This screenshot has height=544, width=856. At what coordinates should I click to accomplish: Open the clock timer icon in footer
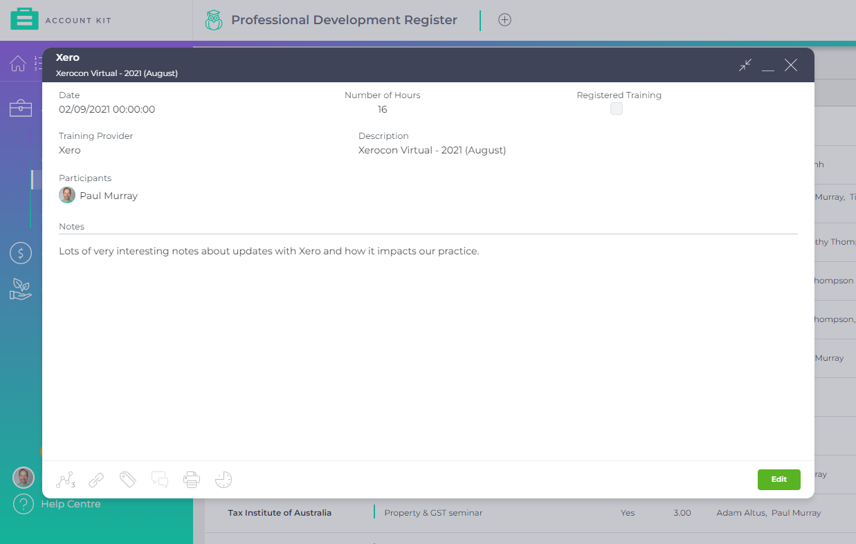coord(224,479)
